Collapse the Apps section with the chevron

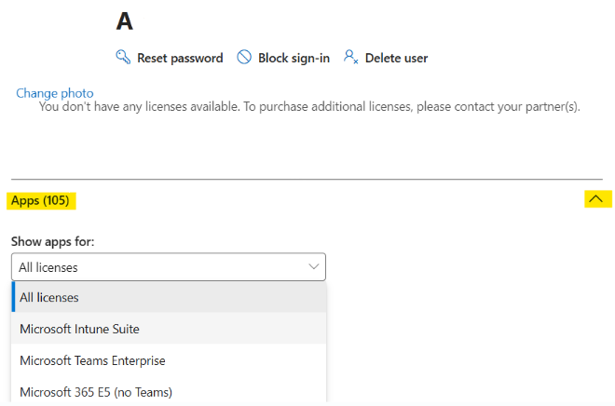595,198
